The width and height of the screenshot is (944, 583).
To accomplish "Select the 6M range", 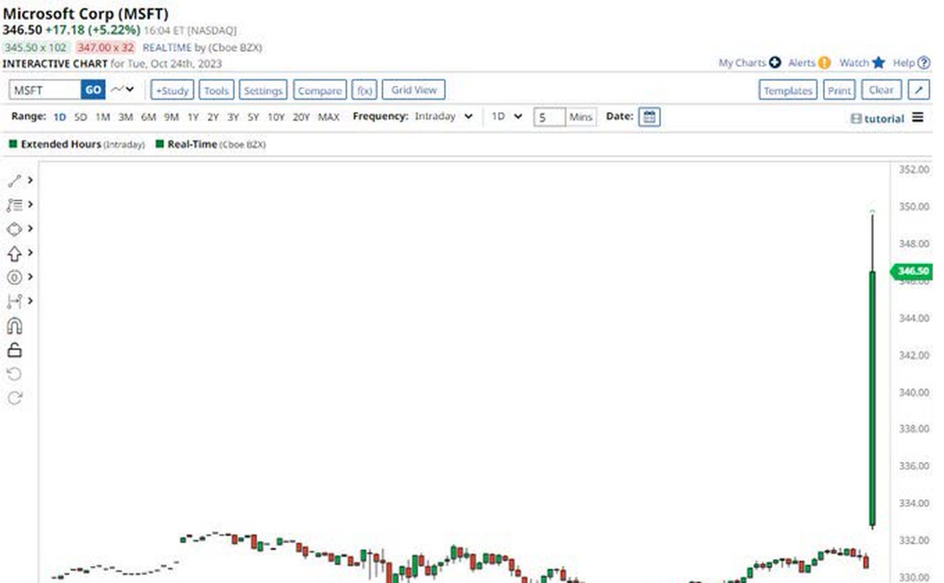I will pyautogui.click(x=149, y=117).
